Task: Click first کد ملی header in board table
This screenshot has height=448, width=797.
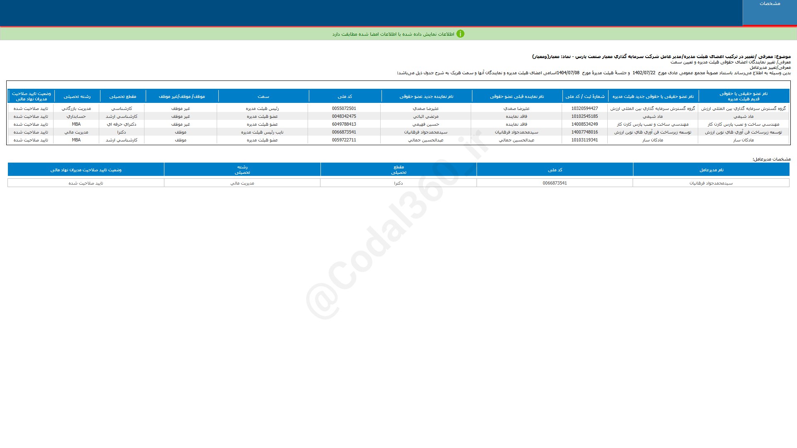Action: (345, 96)
